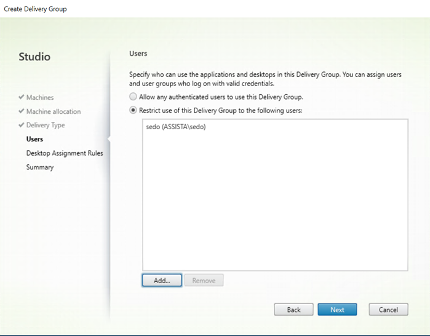
Task: Click the Add... button
Action: pyautogui.click(x=162, y=281)
